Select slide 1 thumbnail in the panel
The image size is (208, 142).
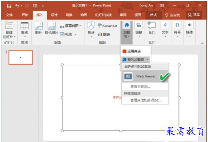[x=21, y=57]
